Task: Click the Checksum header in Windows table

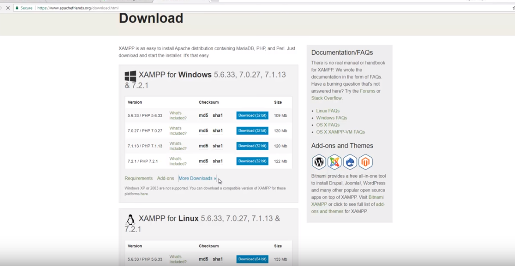Action: (208, 102)
